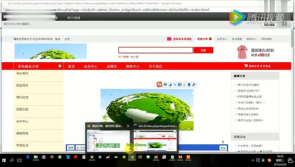Click the Sogou toolbar user icon
295x167 pixels.
tap(184, 84)
